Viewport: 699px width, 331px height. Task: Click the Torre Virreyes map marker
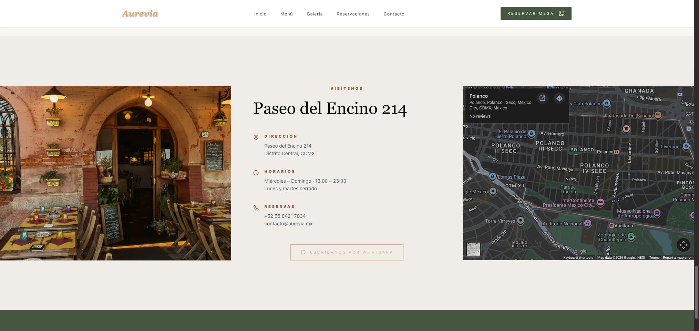(521, 220)
